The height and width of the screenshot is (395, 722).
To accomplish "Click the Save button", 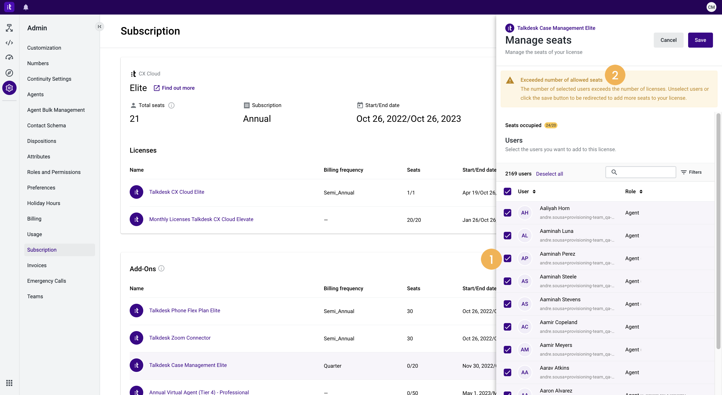I will click(x=700, y=40).
